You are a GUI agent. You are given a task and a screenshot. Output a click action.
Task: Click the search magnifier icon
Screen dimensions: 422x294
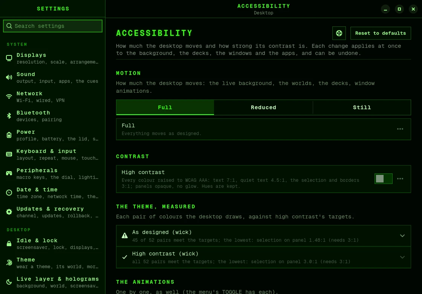pyautogui.click(x=9, y=26)
